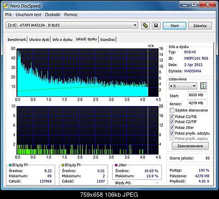Image resolution: width=219 pixels, height=199 pixels.
Task: Click the Ocena jakości value 95
Action: [208, 158]
